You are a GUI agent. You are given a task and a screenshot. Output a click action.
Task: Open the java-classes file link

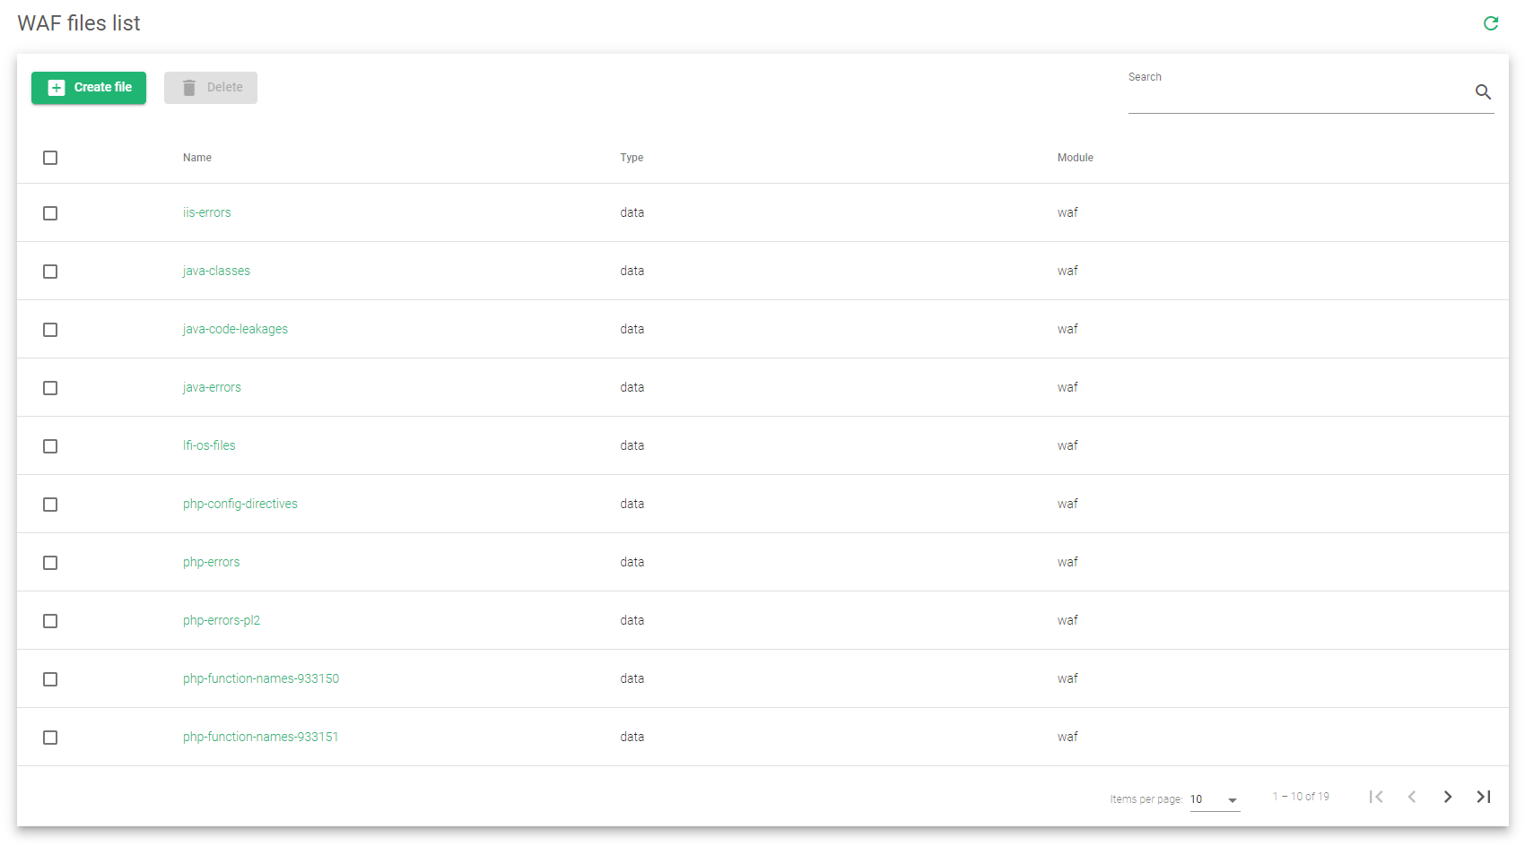click(x=216, y=271)
